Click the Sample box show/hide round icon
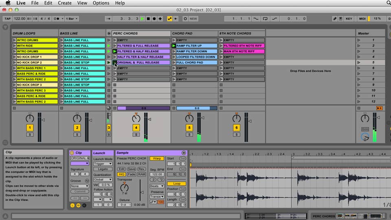Image resolution: width=391 pixels, height=220 pixels. click(x=184, y=153)
